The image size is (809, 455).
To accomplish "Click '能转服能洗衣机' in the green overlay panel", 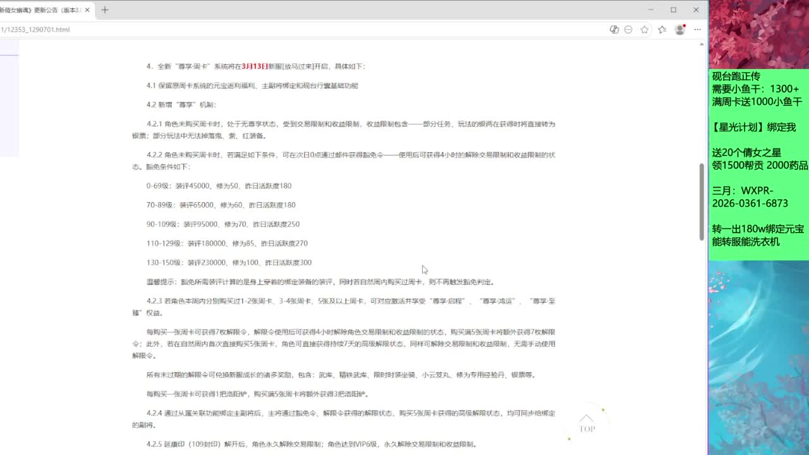I will pos(746,242).
